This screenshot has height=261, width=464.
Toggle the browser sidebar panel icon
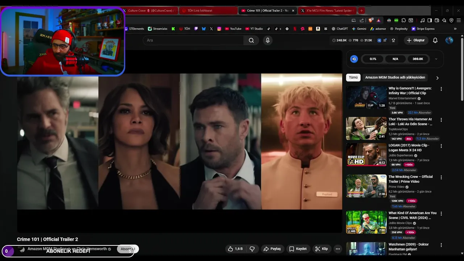430,20
